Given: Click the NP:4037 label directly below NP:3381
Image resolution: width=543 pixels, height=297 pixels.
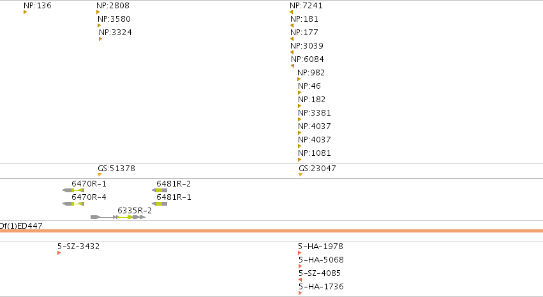Looking at the screenshot, I should point(315,126).
